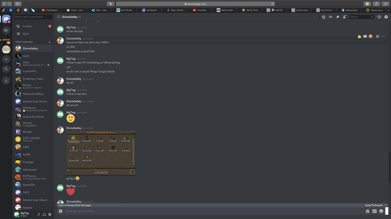The image size is (391, 219).
Task: Switch to the Facebook browser tab
Action: point(149,10)
